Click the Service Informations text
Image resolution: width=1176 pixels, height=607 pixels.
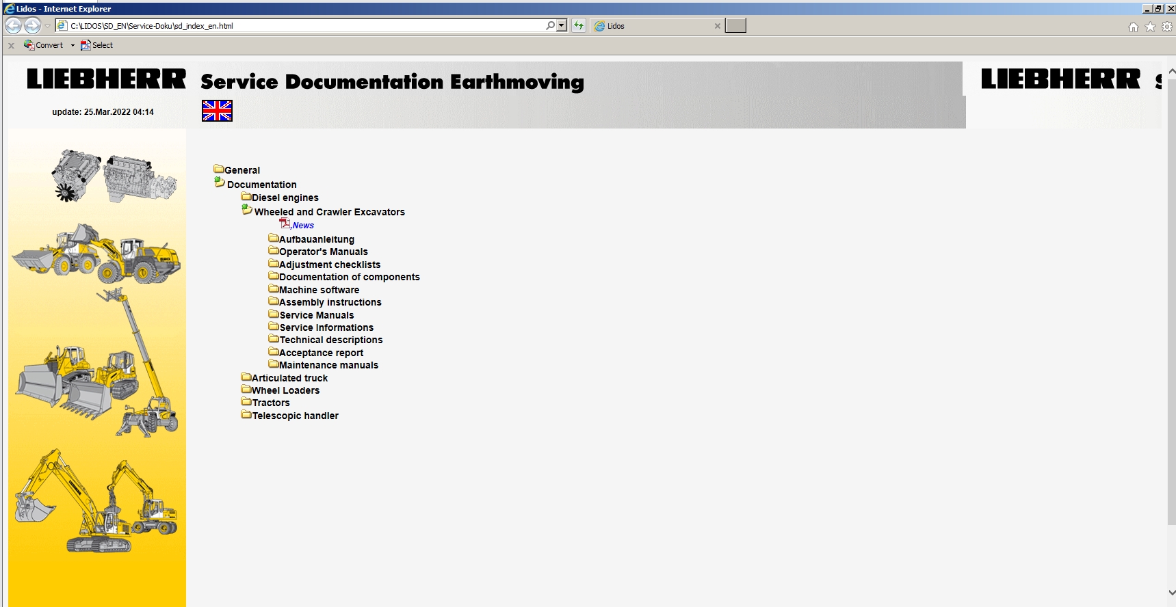tap(326, 327)
